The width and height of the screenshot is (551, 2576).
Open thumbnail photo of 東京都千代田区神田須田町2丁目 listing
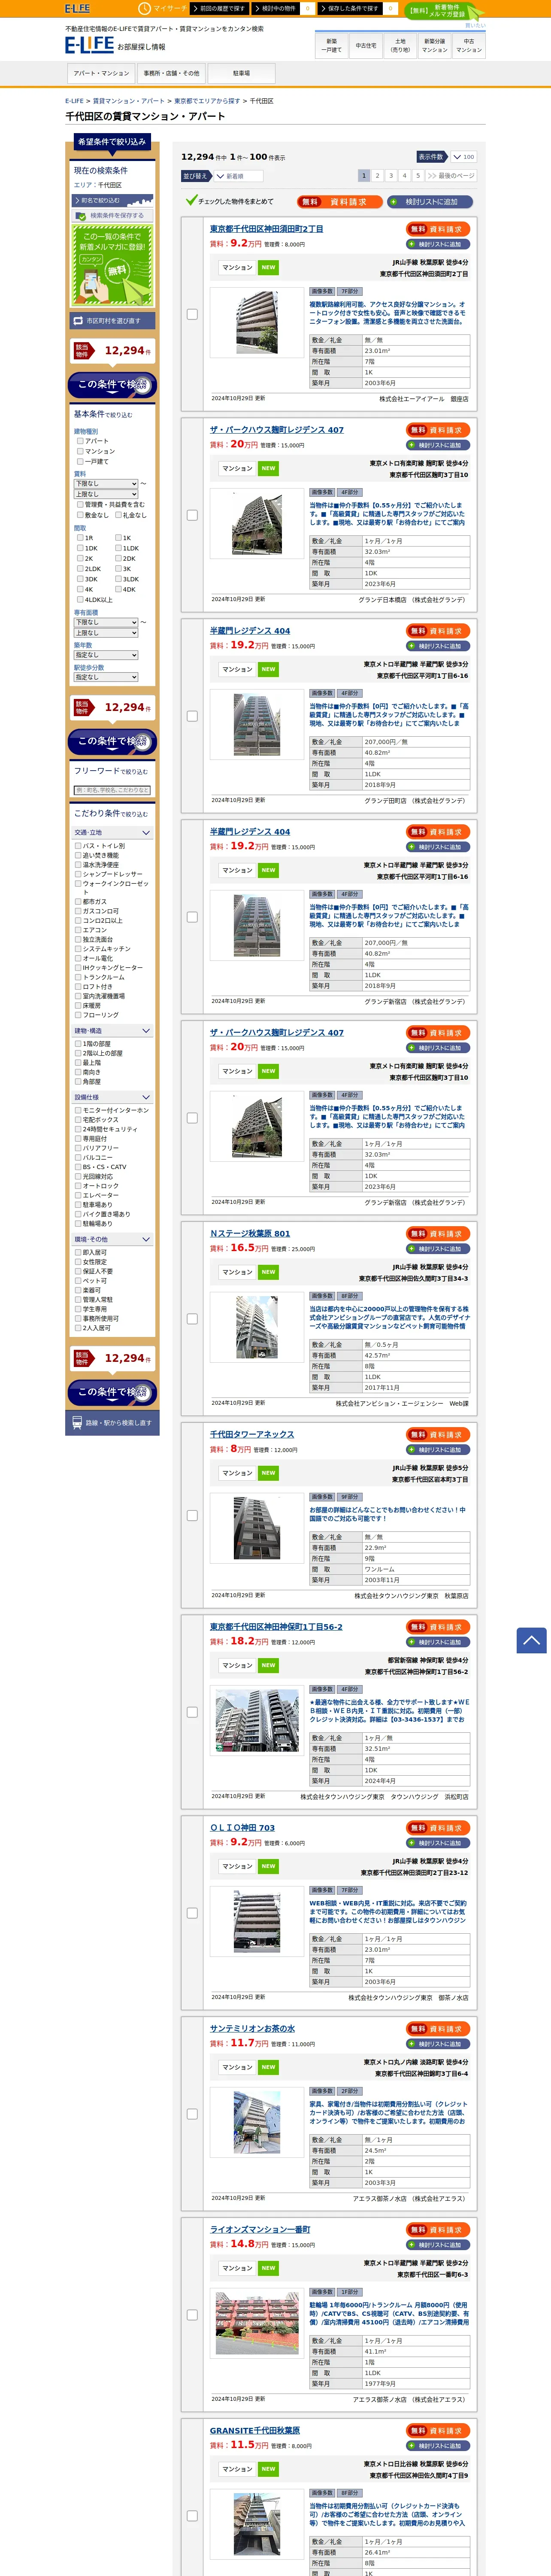257,323
